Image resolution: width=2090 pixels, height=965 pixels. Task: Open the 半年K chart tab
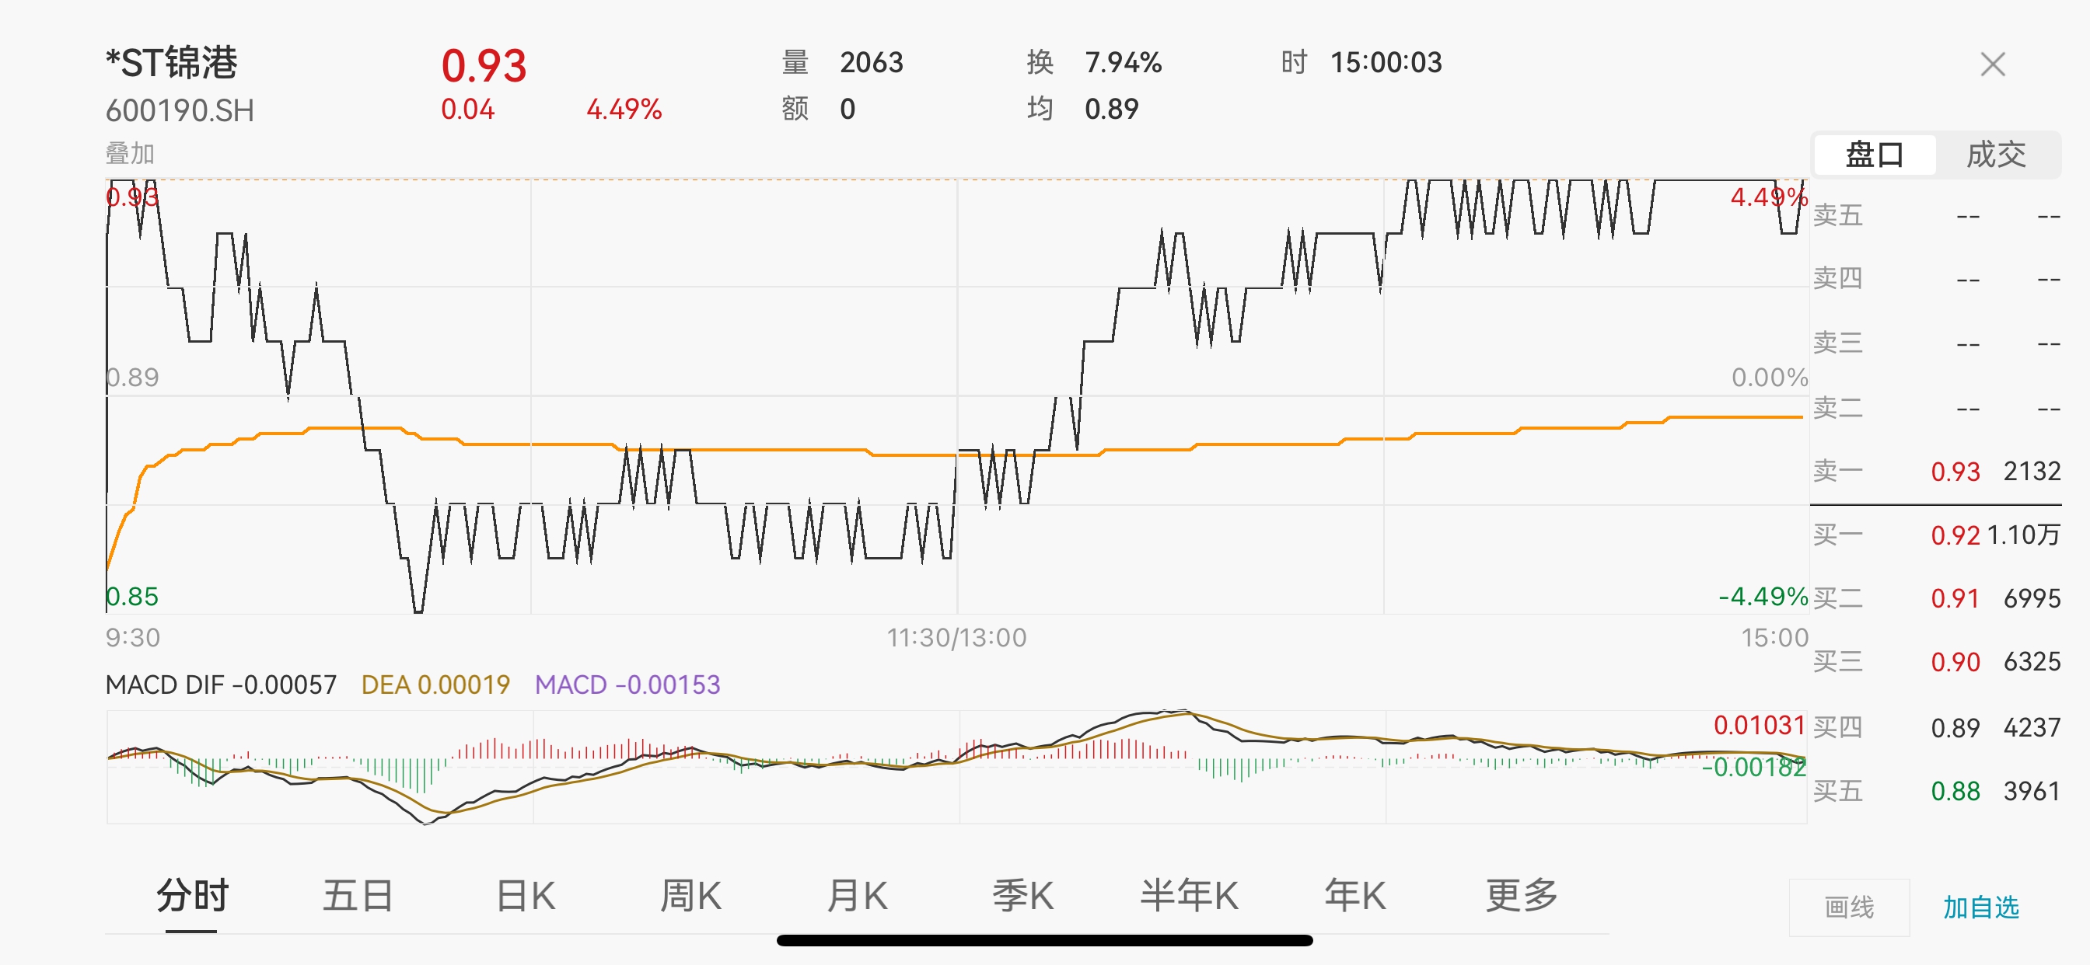pos(1189,896)
